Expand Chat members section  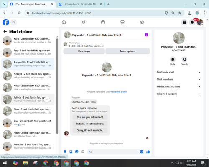coord(178,79)
